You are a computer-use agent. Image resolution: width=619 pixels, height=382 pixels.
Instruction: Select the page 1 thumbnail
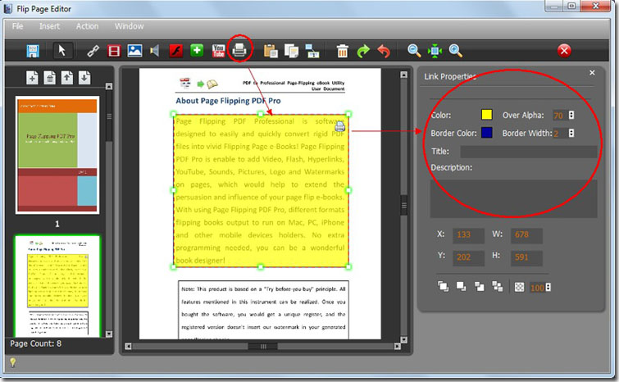[57, 155]
